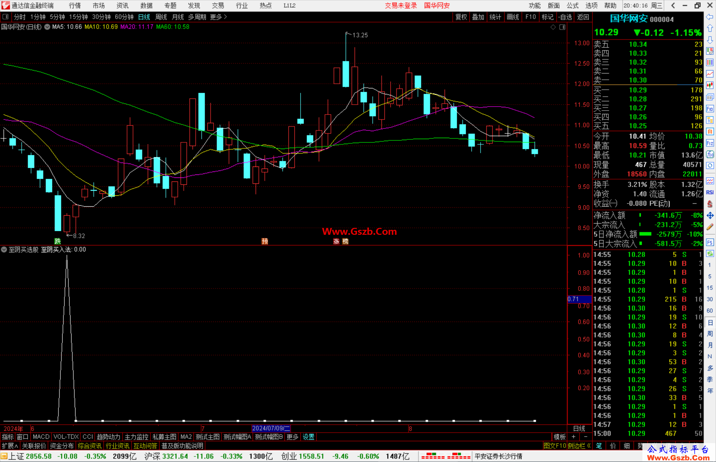Viewport: 716px width, 462px height.
Task: Open the red trend line chart icon
Action: 710,74
